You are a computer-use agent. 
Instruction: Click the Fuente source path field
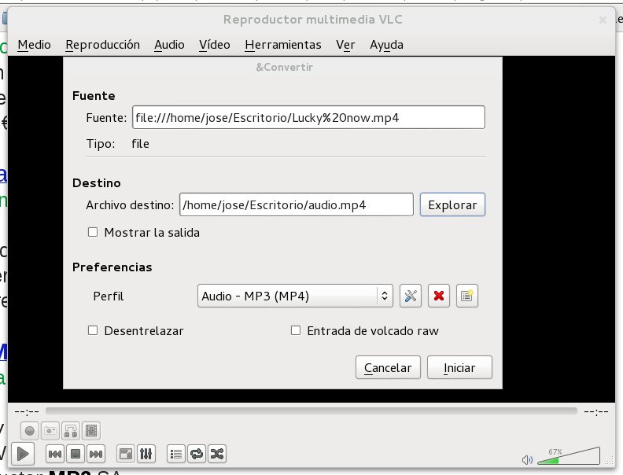308,117
